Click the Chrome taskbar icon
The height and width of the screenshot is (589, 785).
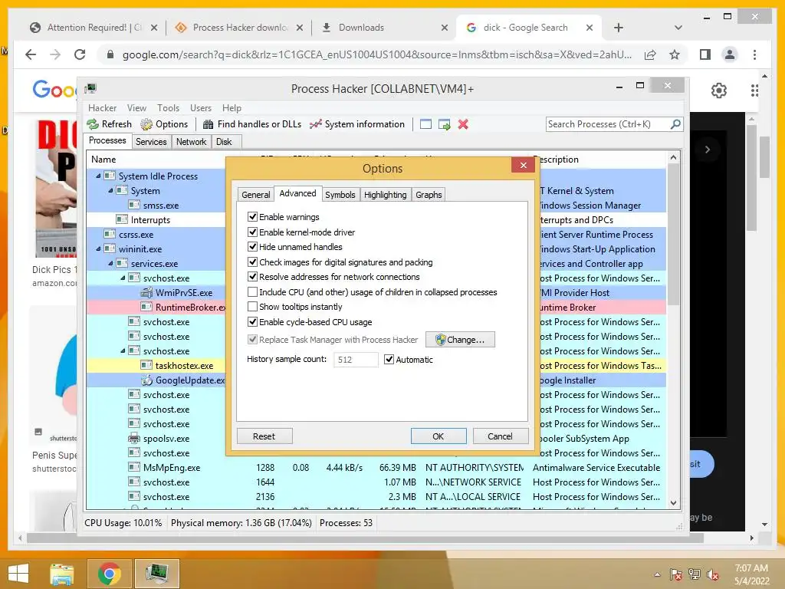(109, 574)
